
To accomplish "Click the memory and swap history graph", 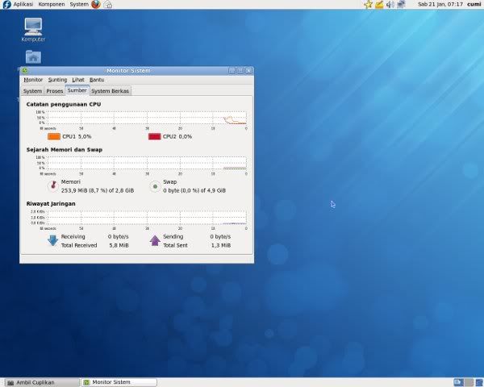I will coord(147,163).
